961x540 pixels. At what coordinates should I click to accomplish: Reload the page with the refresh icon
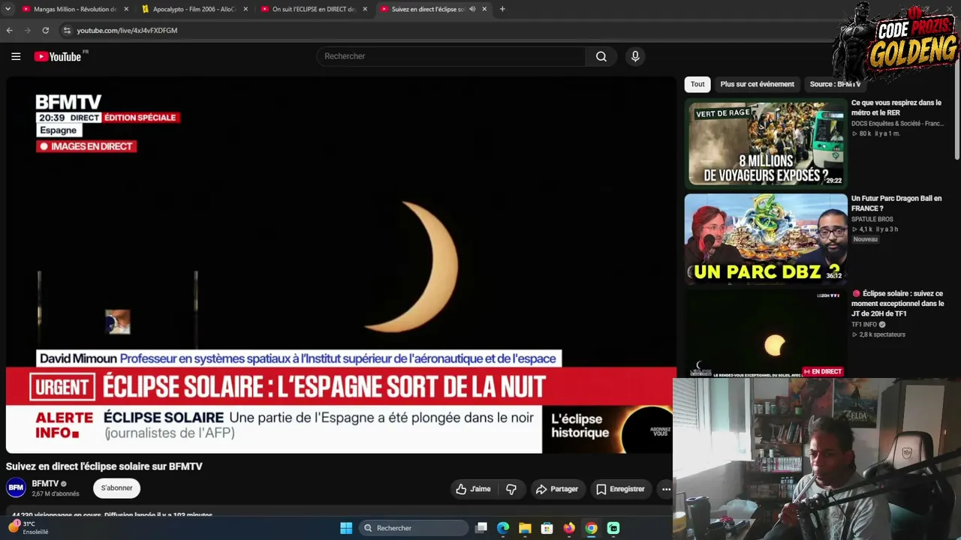46,30
